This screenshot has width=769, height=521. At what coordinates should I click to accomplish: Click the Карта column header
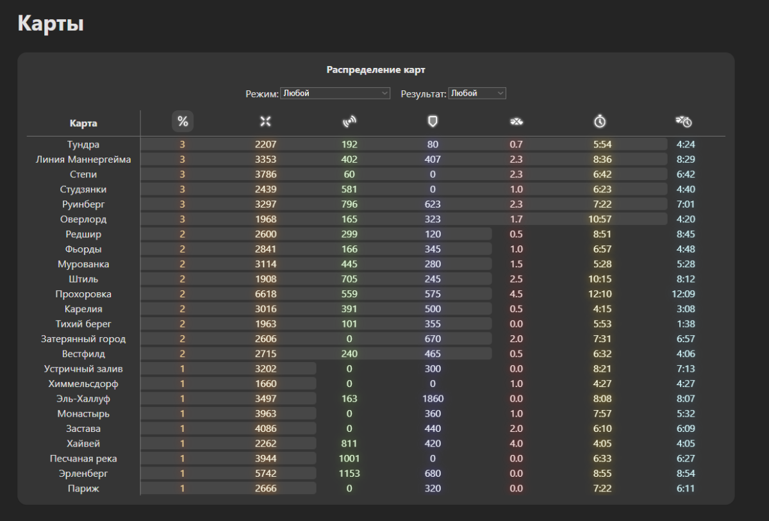coord(83,123)
